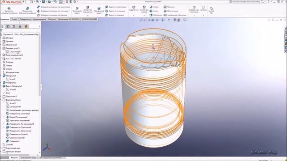
Task: Click the Instant3D tool icon
Action: coord(211,8)
